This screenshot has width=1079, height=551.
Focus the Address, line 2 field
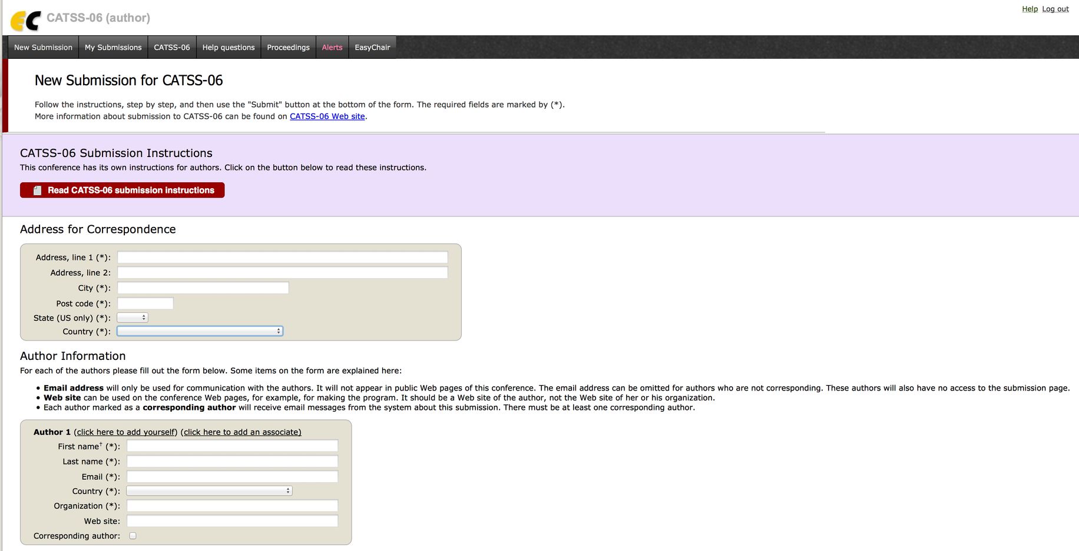(283, 273)
